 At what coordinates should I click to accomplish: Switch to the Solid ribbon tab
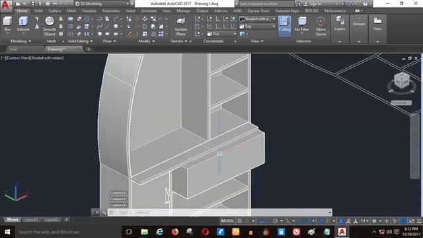pyautogui.click(x=38, y=11)
